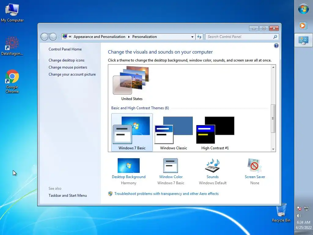
Task: Go to Appearance and Personalization breadcrumb
Action: 99,37
